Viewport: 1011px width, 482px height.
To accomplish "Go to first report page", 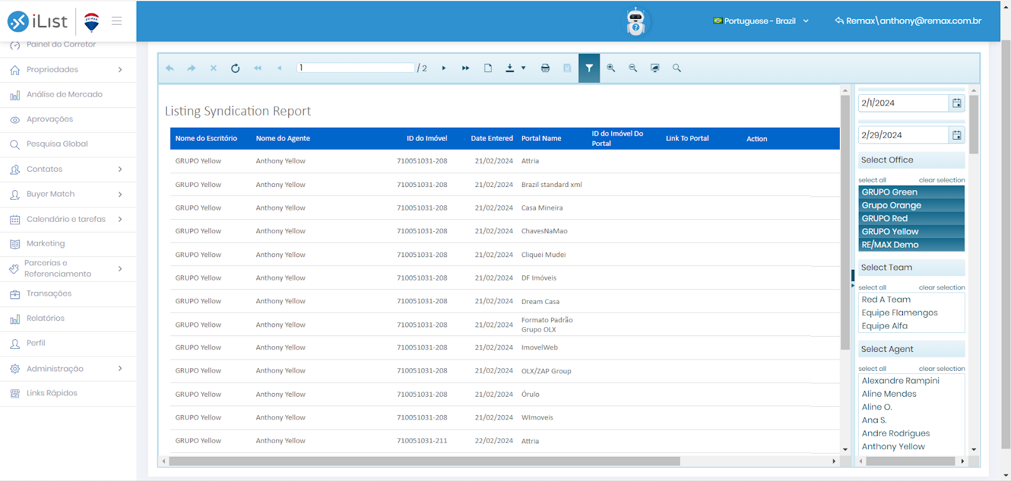I will [x=258, y=68].
